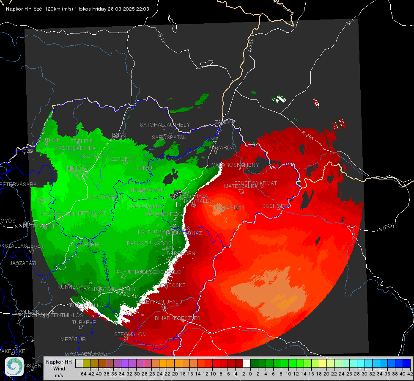Image resolution: width=414 pixels, height=381 pixels.
Task: Pick the yellow swatch between 18 and 20
Action: (323, 363)
